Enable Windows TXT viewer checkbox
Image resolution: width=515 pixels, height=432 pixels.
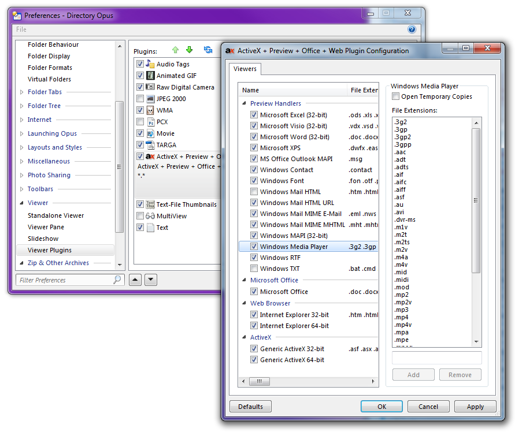[x=254, y=268]
